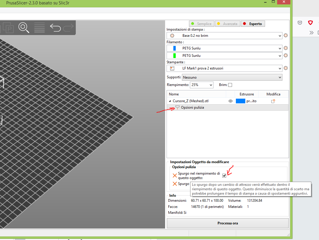Select the Cursore_Z (Meshed).stl object row

click(228, 101)
